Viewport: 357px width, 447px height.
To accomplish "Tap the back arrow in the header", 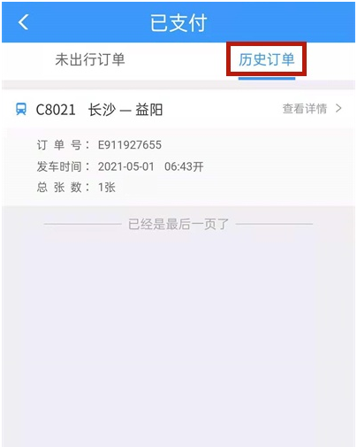I will 24,22.
